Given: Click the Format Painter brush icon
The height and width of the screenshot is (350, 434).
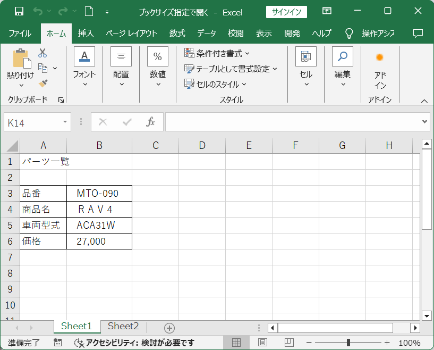Looking at the screenshot, I should (43, 83).
